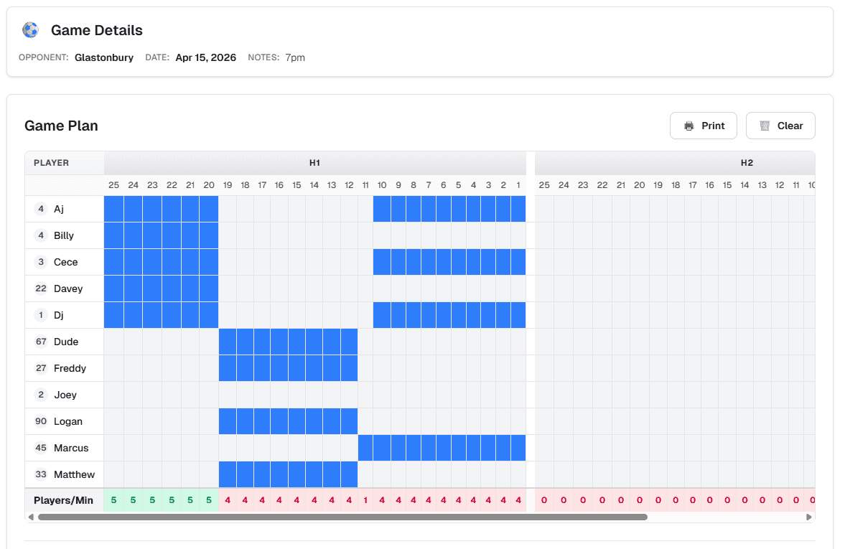Click the PLAYER column header
Image resolution: width=845 pixels, height=549 pixels.
click(52, 163)
